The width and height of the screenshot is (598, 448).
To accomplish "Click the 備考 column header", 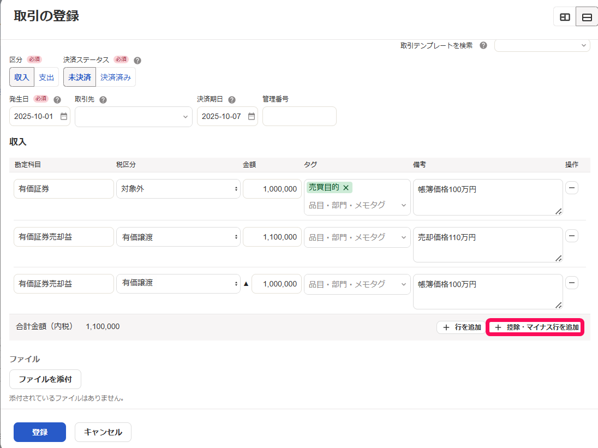I will tap(420, 165).
